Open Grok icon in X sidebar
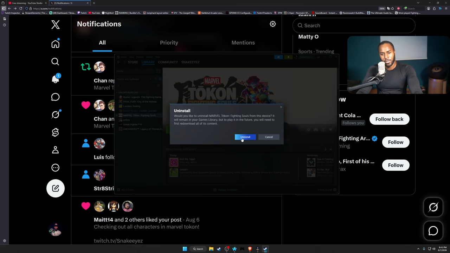 [x=55, y=115]
